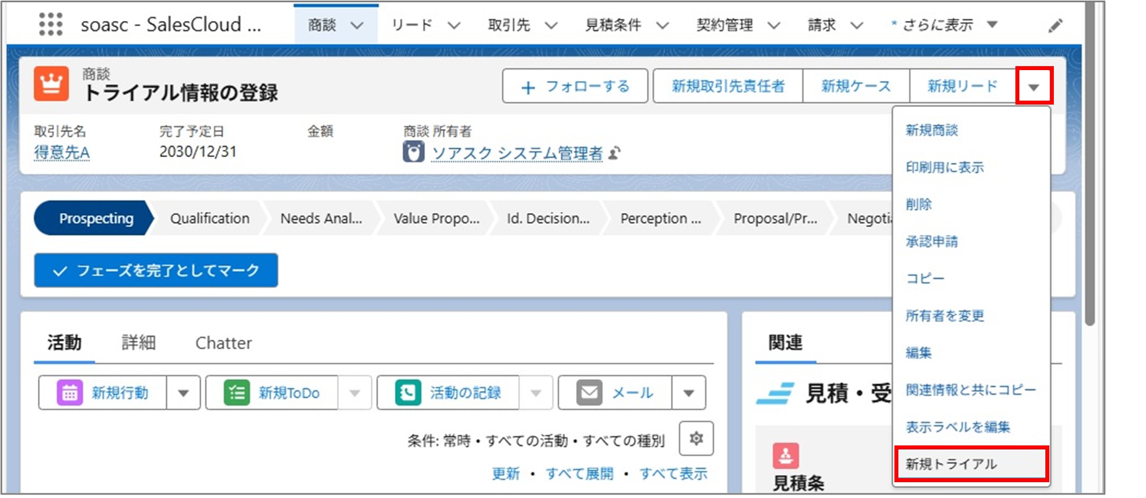The image size is (1146, 498).
Task: Click the orange crown opportunity icon
Action: pos(51,84)
